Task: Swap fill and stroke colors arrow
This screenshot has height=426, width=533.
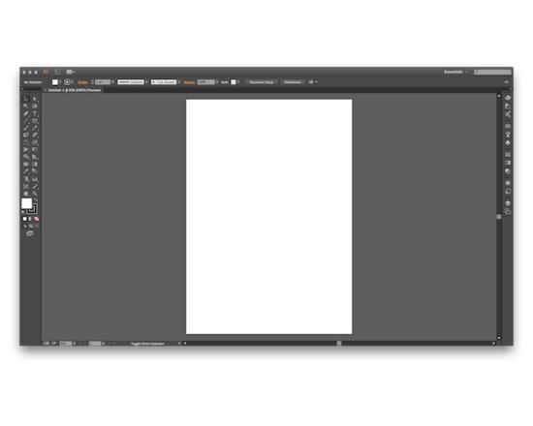Action: click(x=36, y=200)
